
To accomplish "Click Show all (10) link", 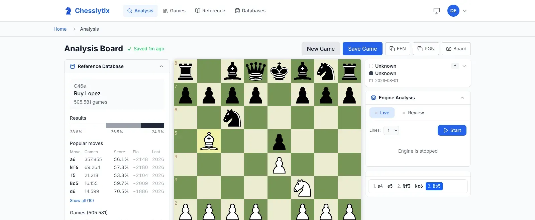I will tap(82, 200).
